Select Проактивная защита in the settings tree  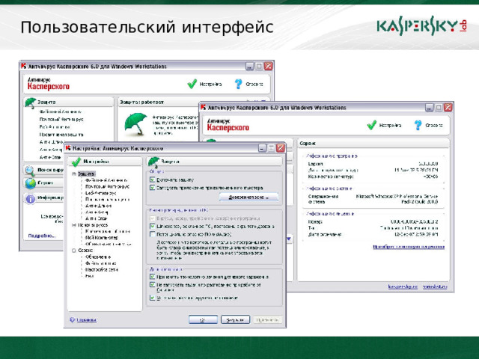point(107,200)
